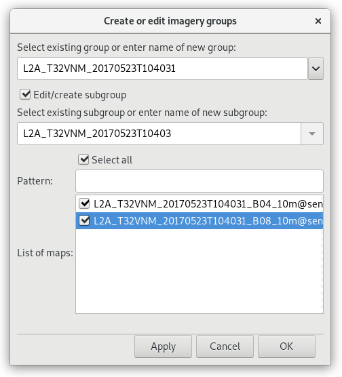Click the group name input field
The height and width of the screenshot is (377, 342).
pyautogui.click(x=162, y=68)
